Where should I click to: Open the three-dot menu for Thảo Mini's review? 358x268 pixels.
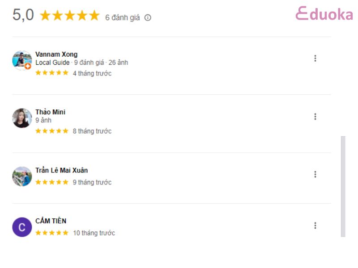(x=315, y=117)
